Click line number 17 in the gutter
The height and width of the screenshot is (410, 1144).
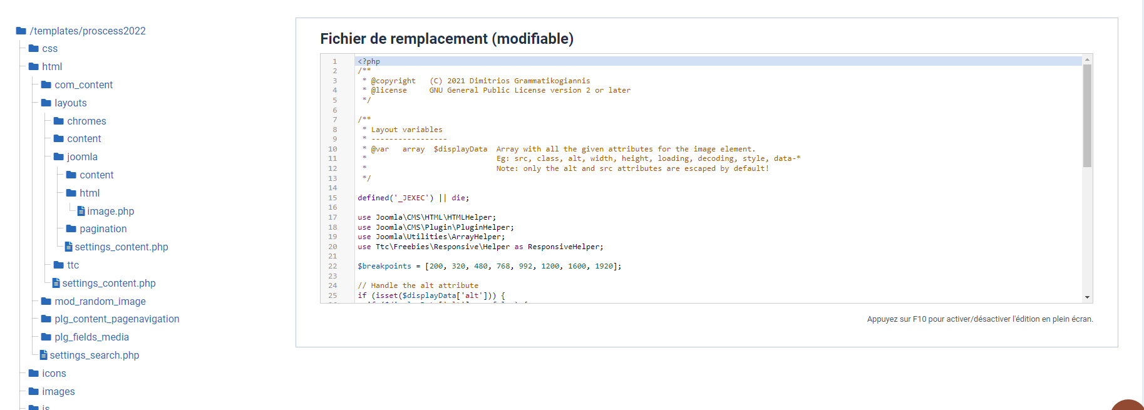tap(332, 217)
